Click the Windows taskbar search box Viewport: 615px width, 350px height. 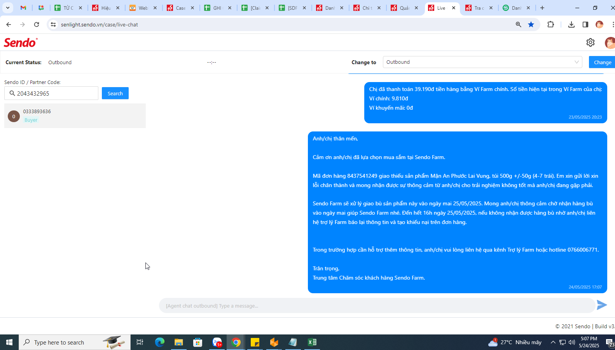75,342
